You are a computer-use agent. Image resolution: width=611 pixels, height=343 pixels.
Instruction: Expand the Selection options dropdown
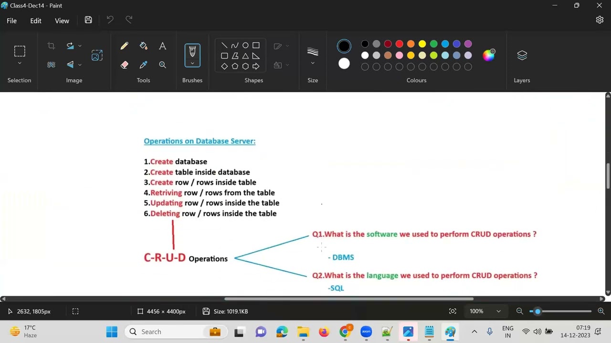coord(20,63)
